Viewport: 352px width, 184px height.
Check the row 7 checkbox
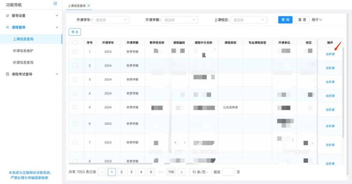click(x=75, y=142)
